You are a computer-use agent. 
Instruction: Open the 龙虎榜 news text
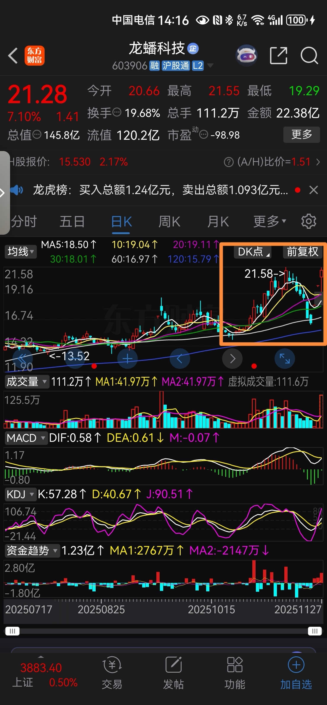coord(160,190)
